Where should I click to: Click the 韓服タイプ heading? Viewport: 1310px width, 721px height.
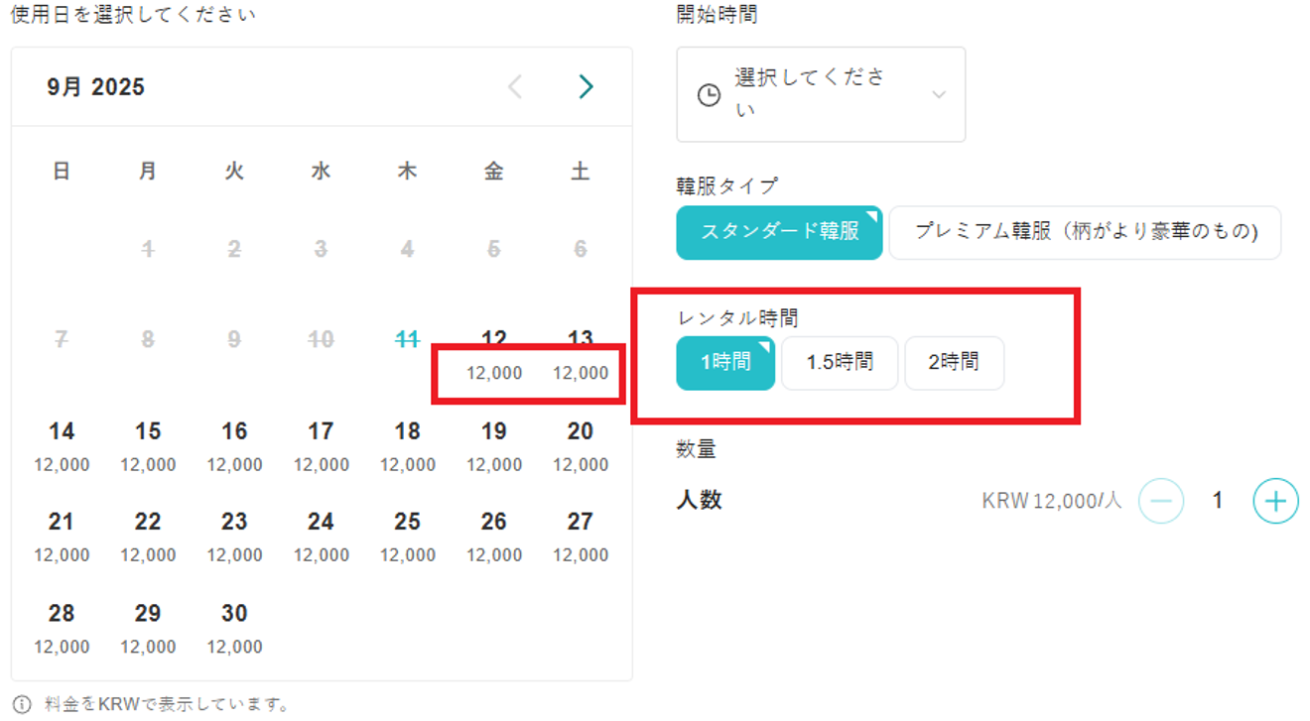(726, 185)
